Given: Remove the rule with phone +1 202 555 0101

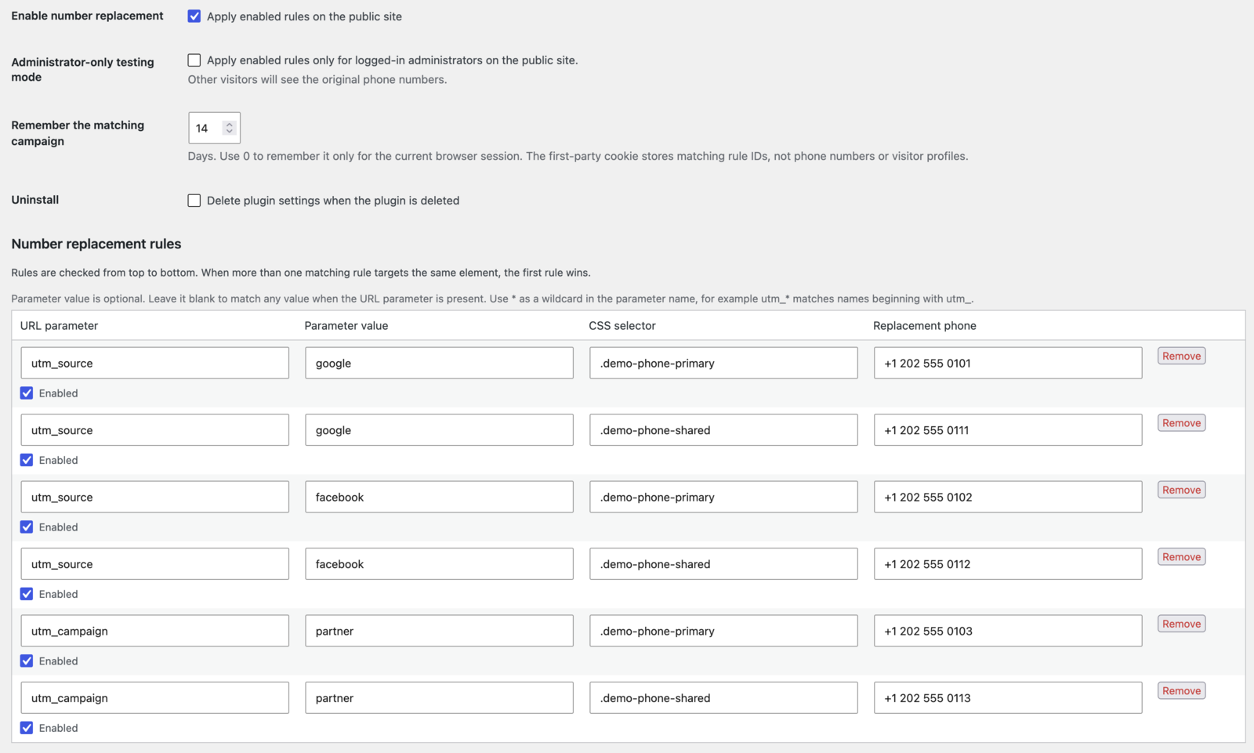Looking at the screenshot, I should (1181, 356).
